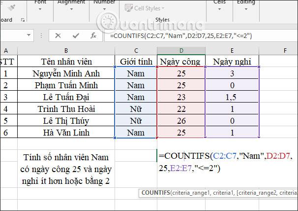Select the cell "Lê Tuấn Đại"
Screen dimensions: 298x211
click(x=66, y=97)
